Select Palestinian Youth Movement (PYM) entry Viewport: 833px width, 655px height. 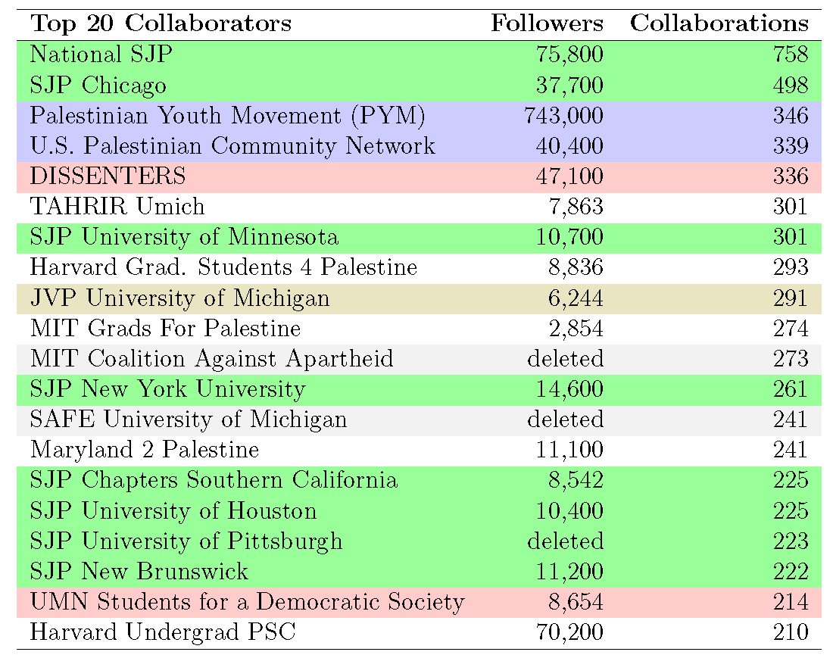227,116
